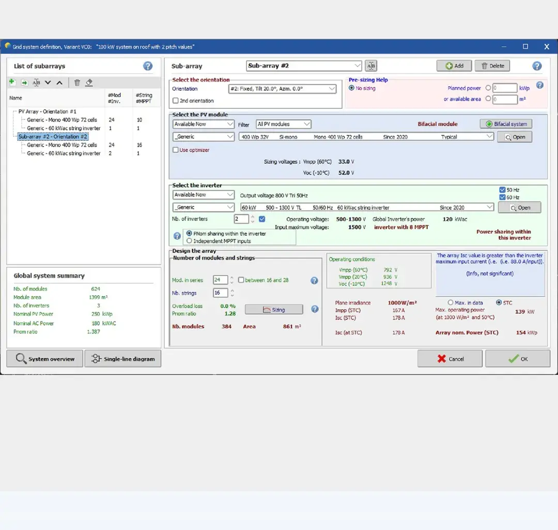The height and width of the screenshot is (530, 558).
Task: Open the Orientation dropdown
Action: pyautogui.click(x=283, y=89)
